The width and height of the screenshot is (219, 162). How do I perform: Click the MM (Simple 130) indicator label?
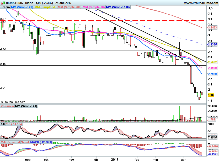(118, 7)
